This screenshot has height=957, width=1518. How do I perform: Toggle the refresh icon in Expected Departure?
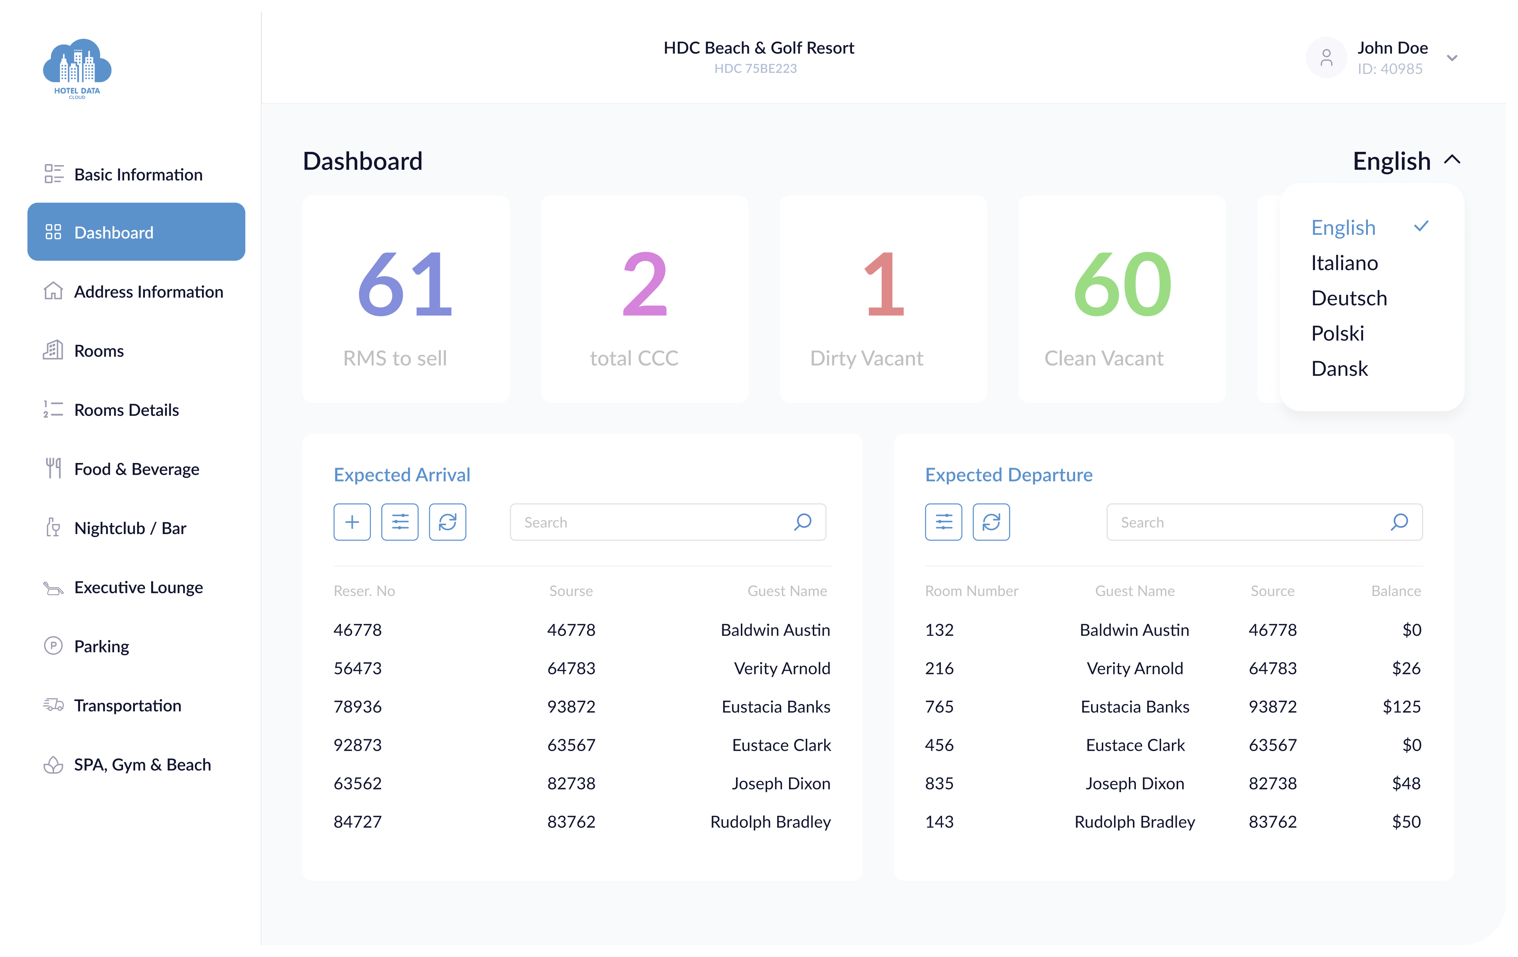pos(990,521)
